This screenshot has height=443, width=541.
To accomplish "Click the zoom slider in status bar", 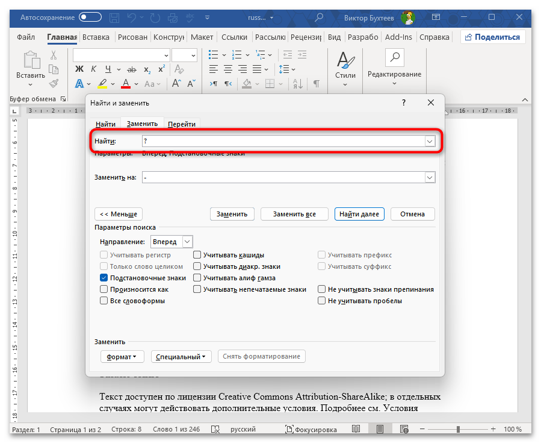I will click(x=458, y=429).
